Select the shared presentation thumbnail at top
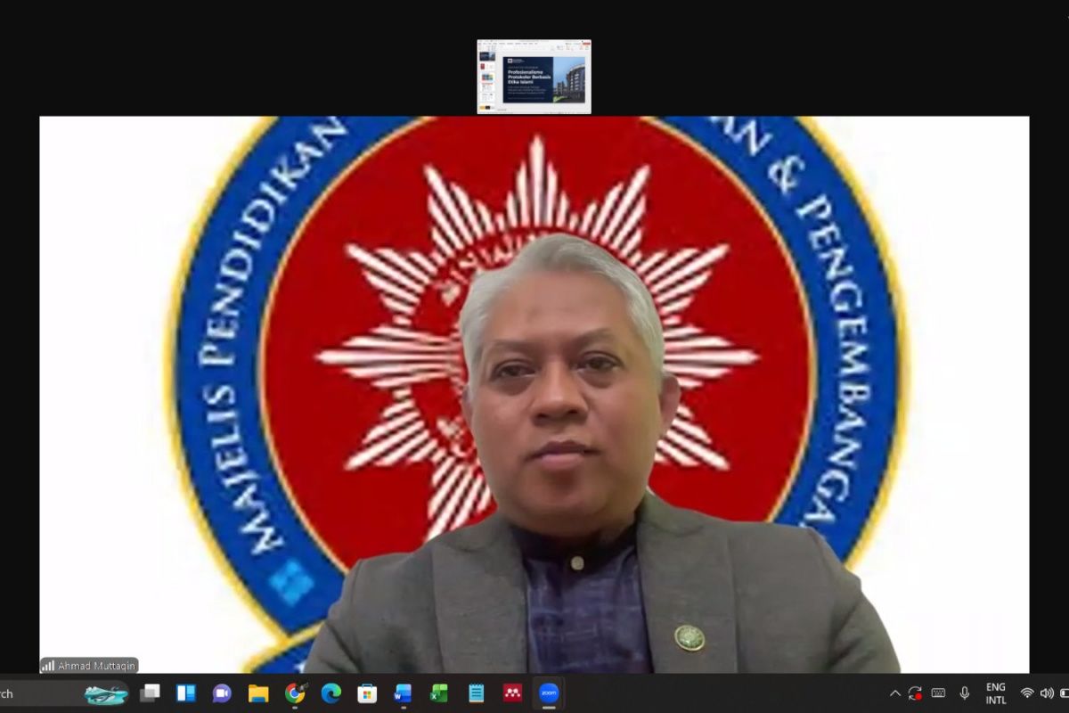 point(534,77)
